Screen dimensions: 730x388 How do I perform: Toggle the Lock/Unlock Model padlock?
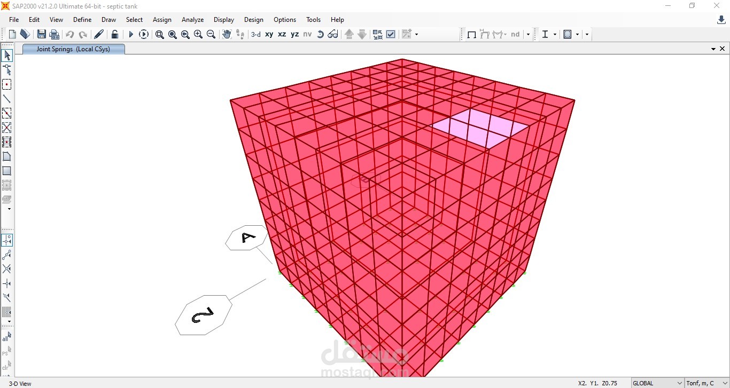click(114, 34)
